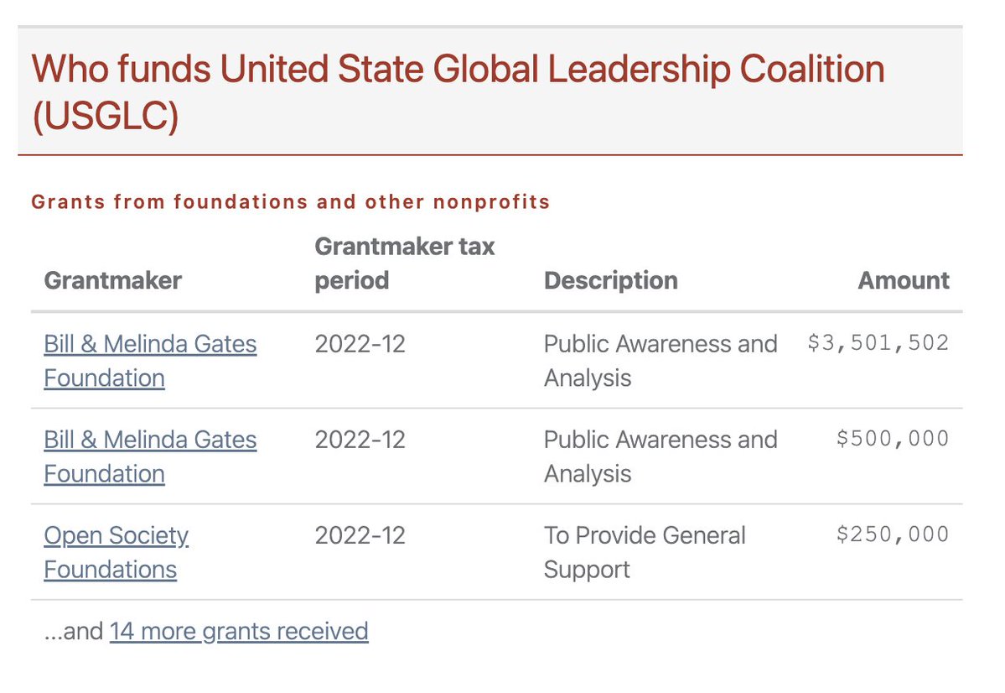The height and width of the screenshot is (693, 1005).
Task: Click the description in the $500,000 row
Action: [660, 456]
